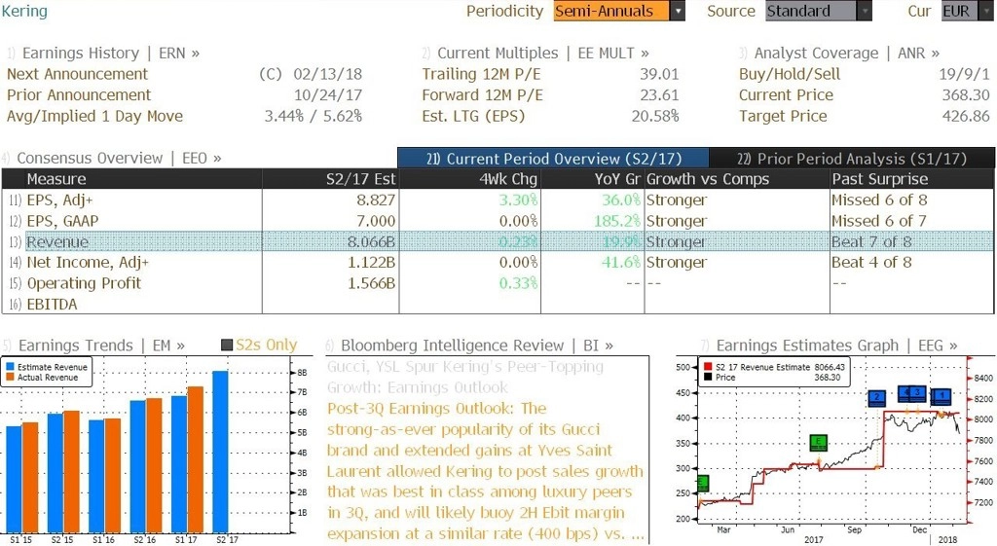Click the Buy/Hold/Sell value 19/9/1

[964, 74]
